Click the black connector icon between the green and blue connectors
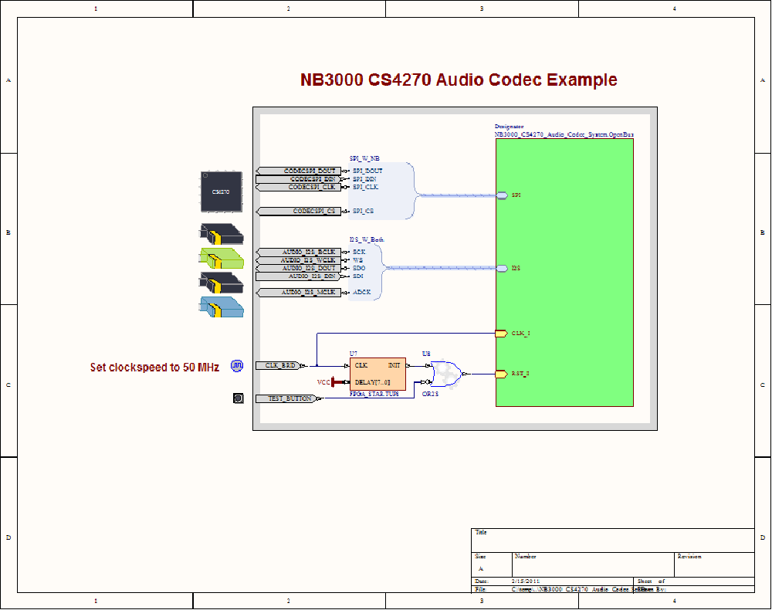Image resolution: width=772 pixels, height=610 pixels. click(222, 283)
